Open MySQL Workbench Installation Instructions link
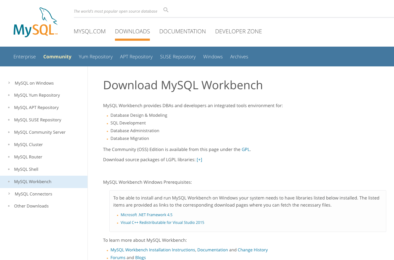This screenshot has height=260, width=394. click(153, 250)
